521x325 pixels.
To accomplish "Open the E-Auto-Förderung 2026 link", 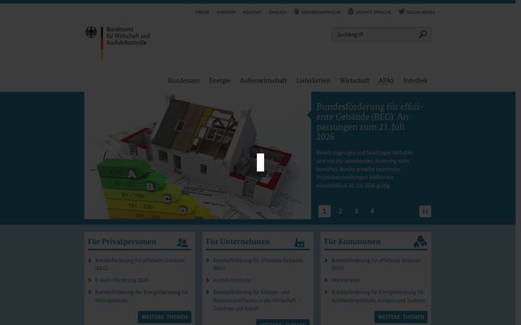I will pyautogui.click(x=122, y=280).
